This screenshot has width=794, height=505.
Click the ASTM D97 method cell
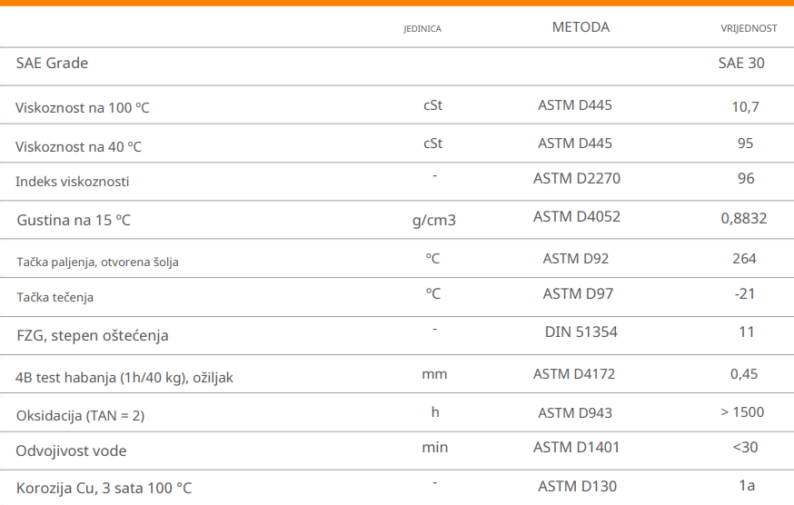pyautogui.click(x=576, y=293)
